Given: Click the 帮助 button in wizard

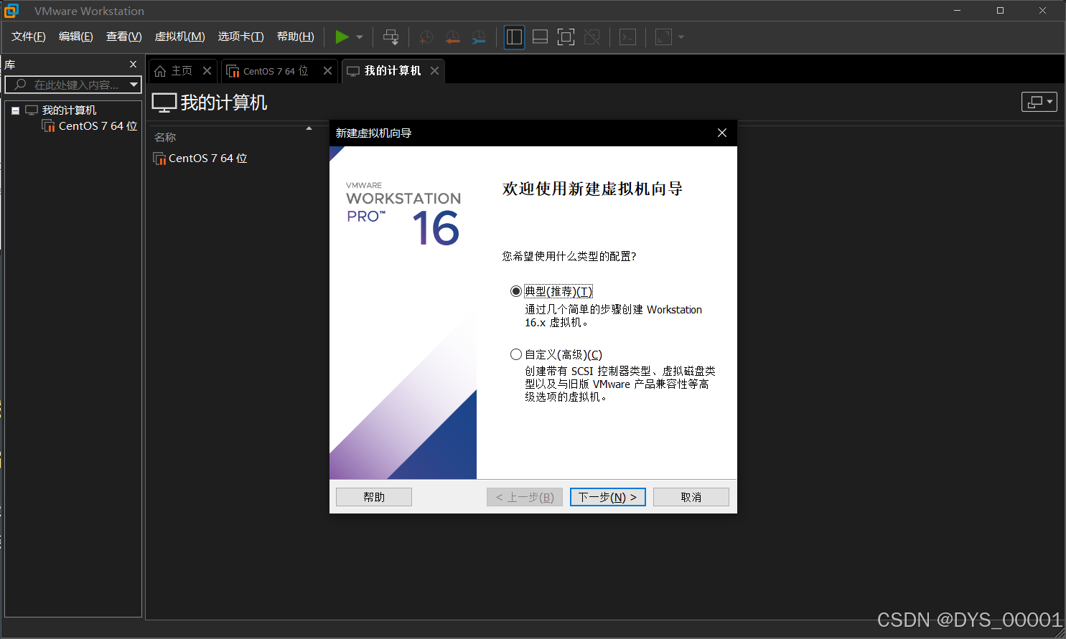Looking at the screenshot, I should pyautogui.click(x=374, y=497).
